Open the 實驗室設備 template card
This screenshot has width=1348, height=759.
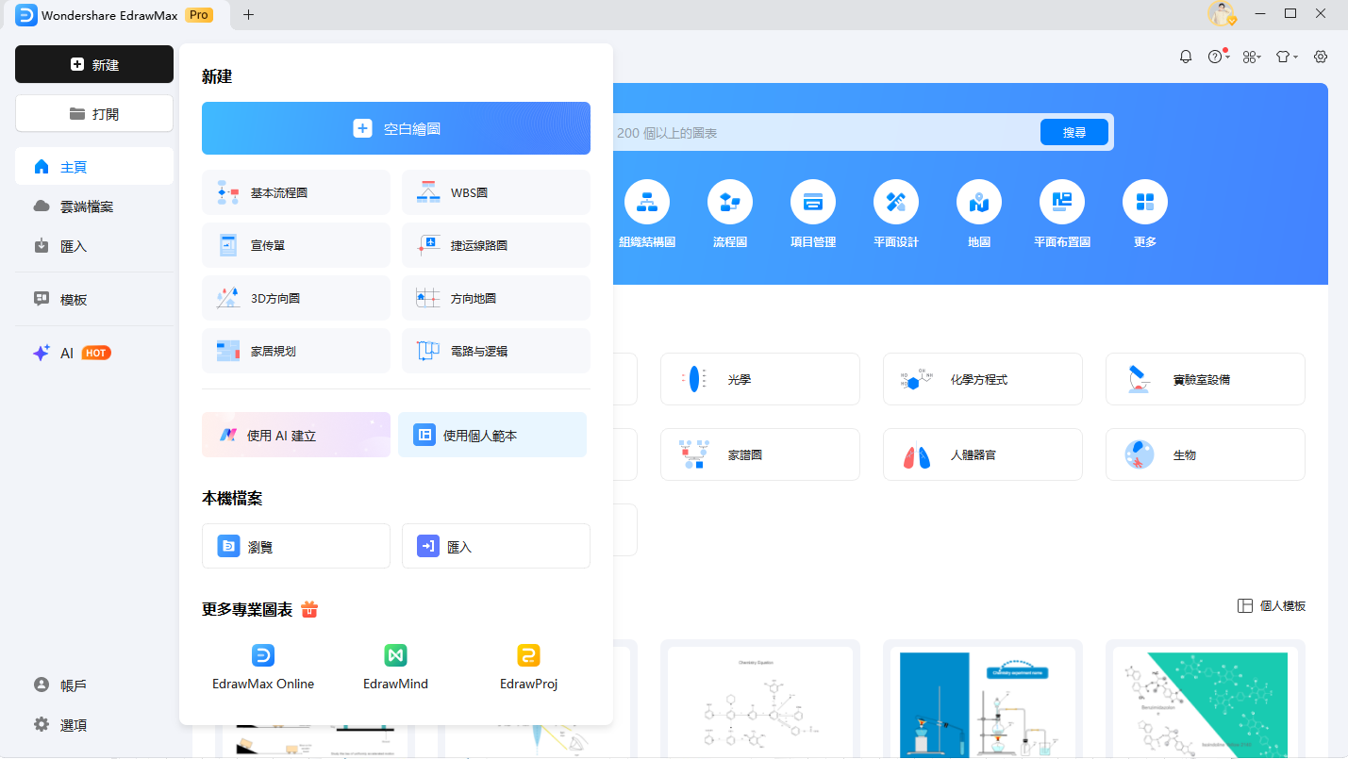(1206, 379)
